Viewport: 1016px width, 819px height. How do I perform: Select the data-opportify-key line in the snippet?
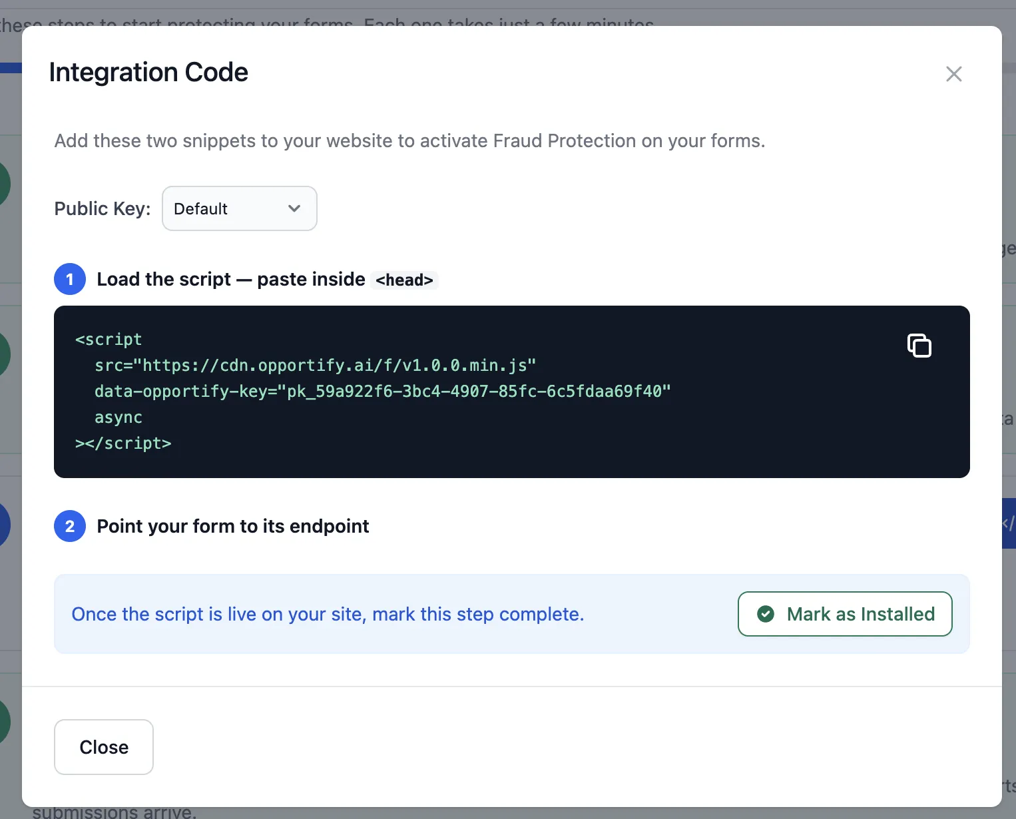[382, 391]
